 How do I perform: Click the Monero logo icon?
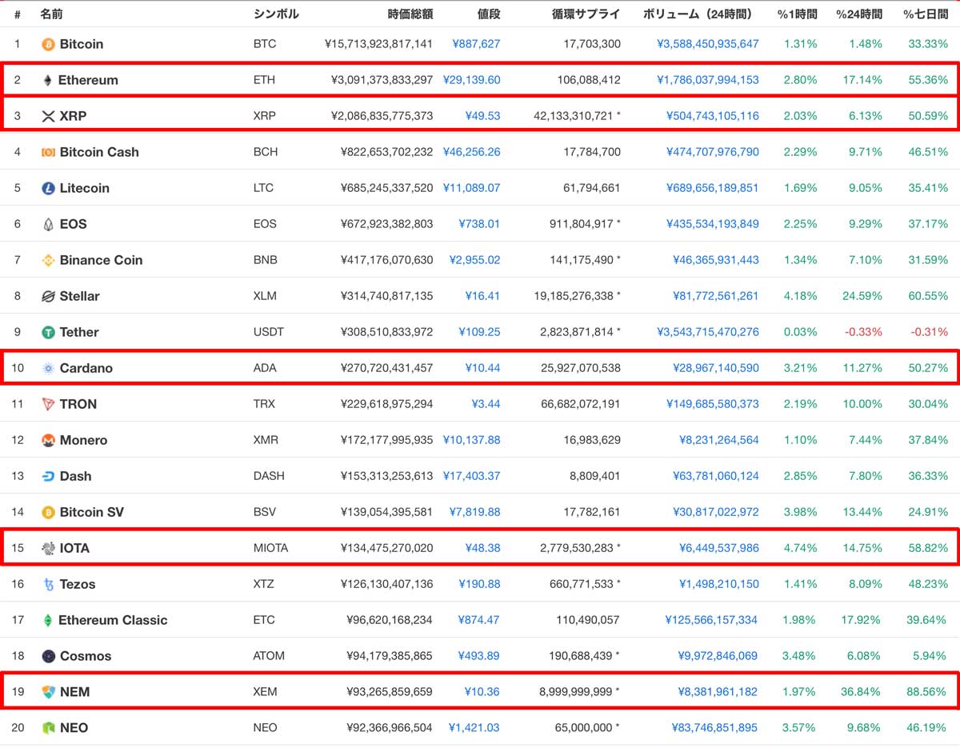pos(48,440)
